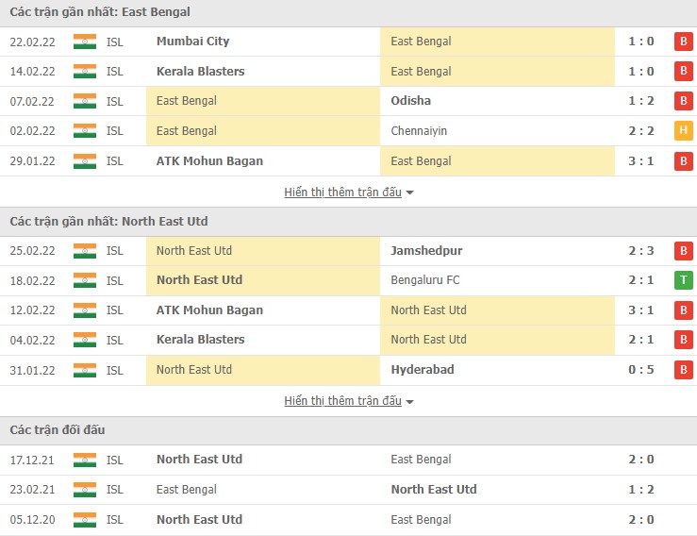Viewport: 697px width, 536px height.
Task: Click red B badge for Jamshedpur match
Action: (683, 251)
